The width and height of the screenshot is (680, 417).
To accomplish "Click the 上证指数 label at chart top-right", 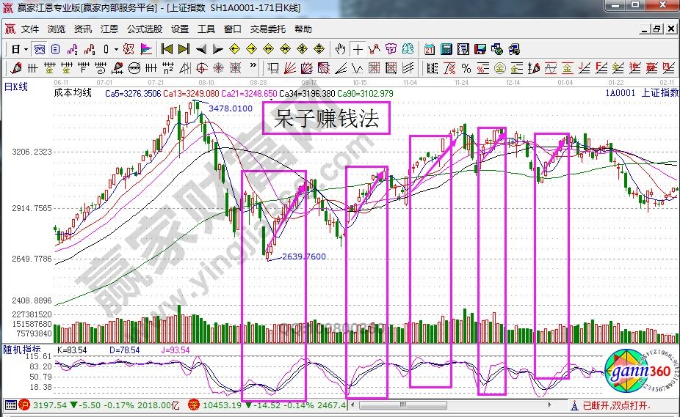I will click(x=659, y=93).
